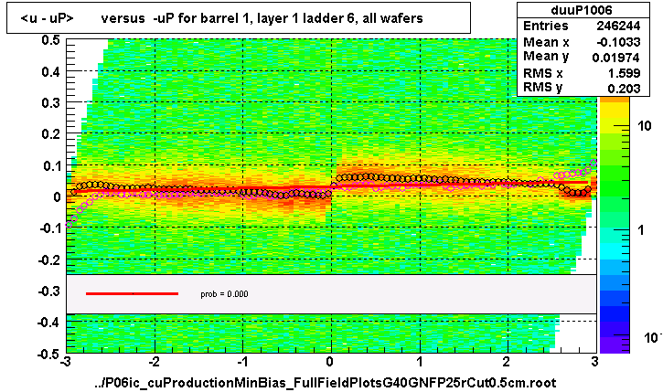Select the Mean y value 0.01974
This screenshot has height=392, width=663.
click(615, 57)
